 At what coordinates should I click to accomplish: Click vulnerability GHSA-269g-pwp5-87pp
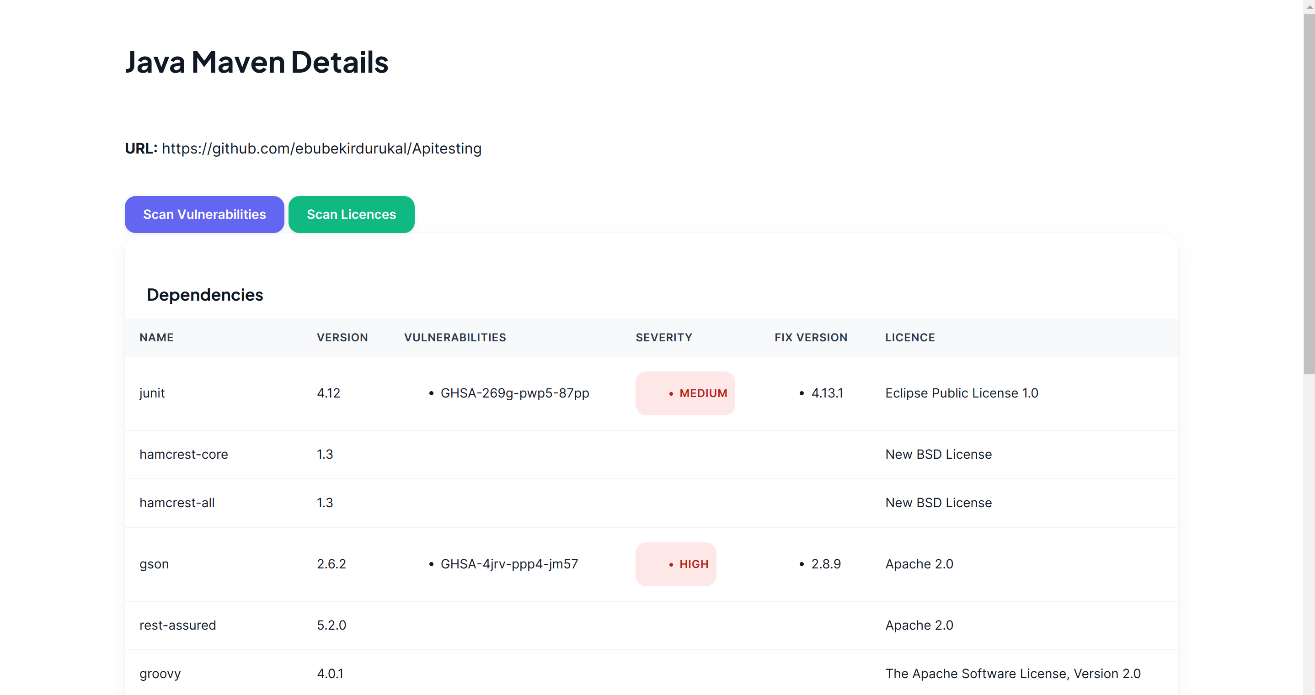(514, 393)
